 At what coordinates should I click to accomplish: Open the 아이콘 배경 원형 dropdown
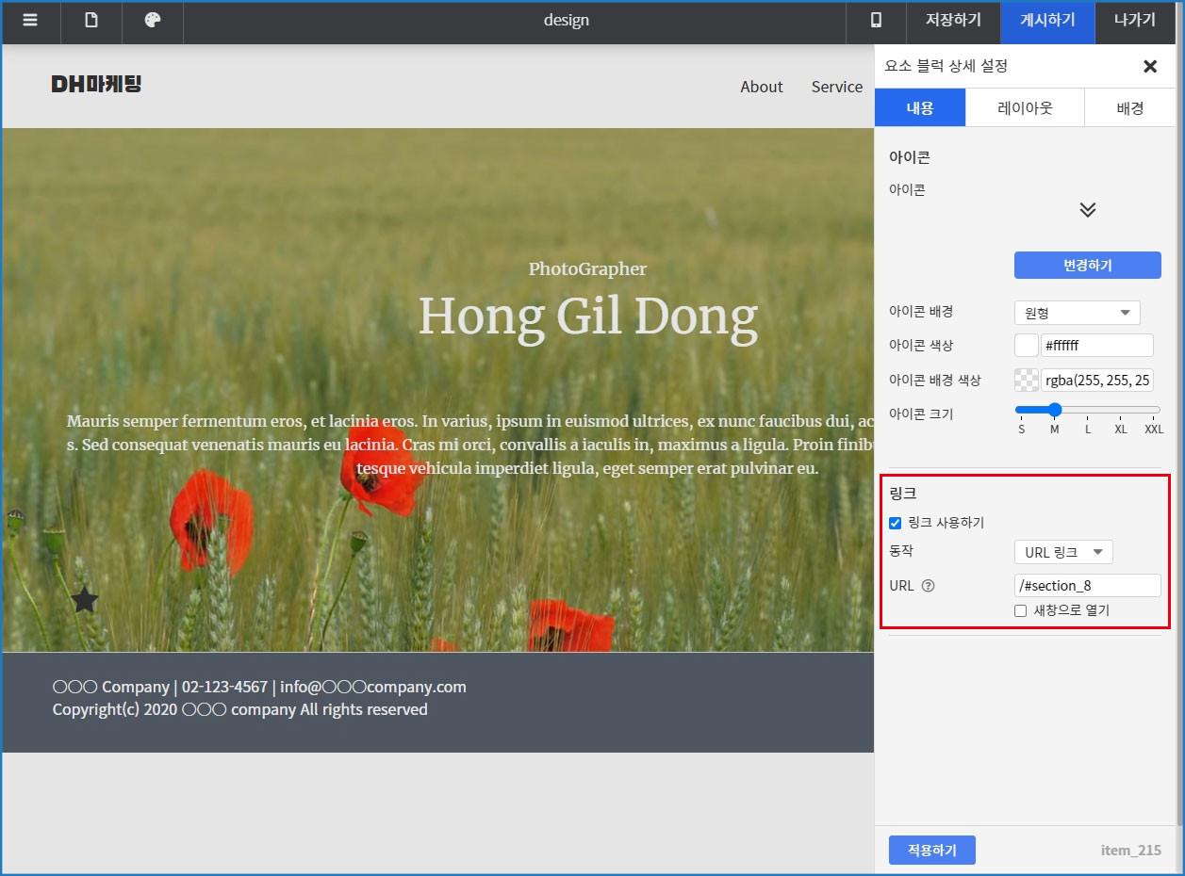click(x=1077, y=313)
